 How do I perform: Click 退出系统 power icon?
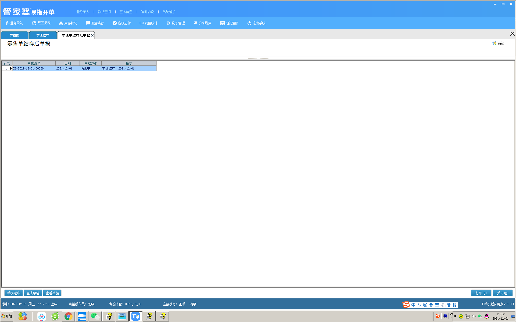(249, 23)
